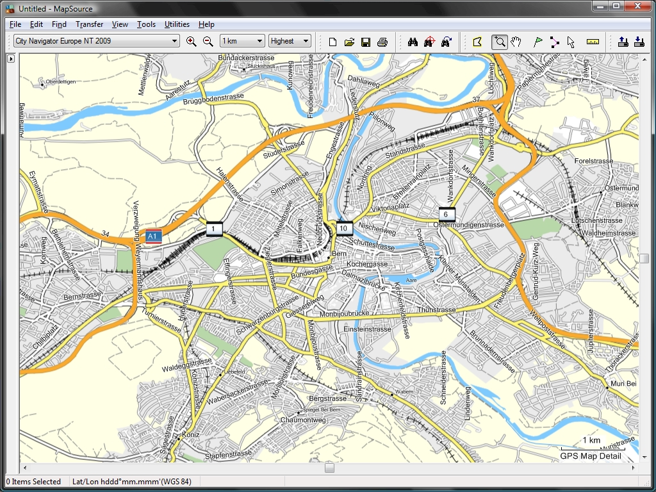656x492 pixels.
Task: Activate the Zoom tool in the toolbar
Action: pos(500,42)
